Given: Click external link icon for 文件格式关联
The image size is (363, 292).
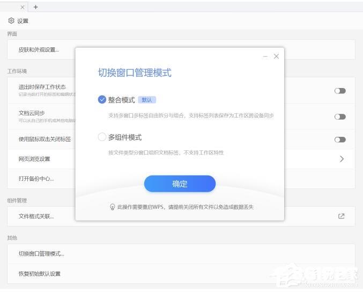Looking at the screenshot, I should click(x=341, y=216).
